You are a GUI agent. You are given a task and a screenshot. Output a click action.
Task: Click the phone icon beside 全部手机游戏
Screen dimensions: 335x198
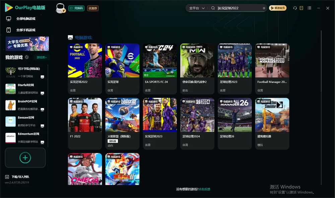coord(9,30)
